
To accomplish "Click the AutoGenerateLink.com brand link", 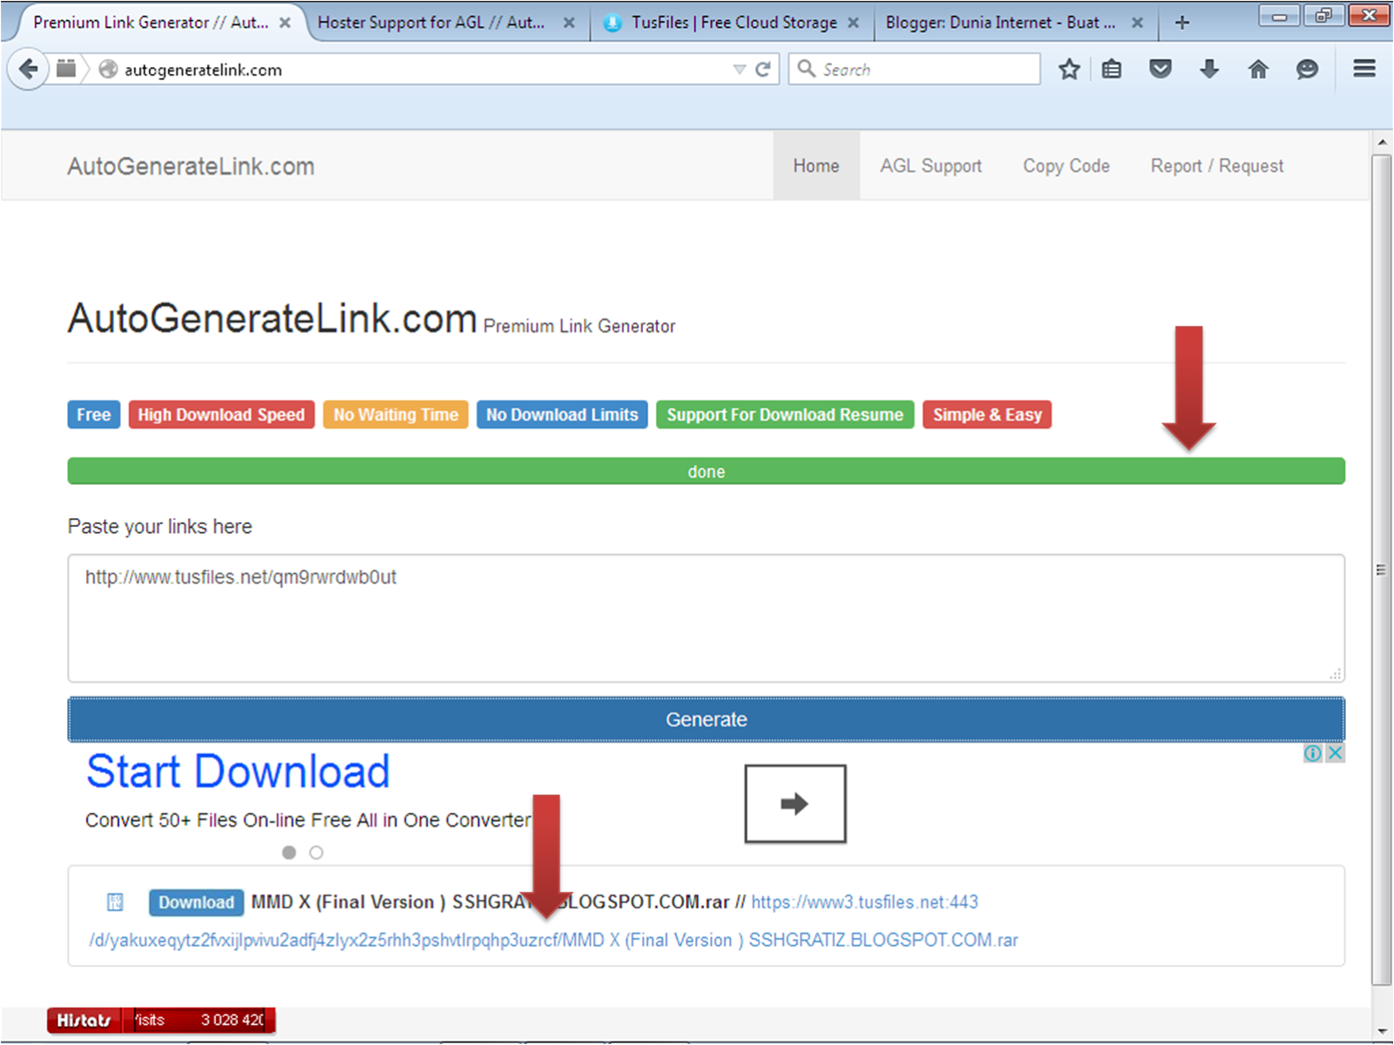I will tap(191, 166).
